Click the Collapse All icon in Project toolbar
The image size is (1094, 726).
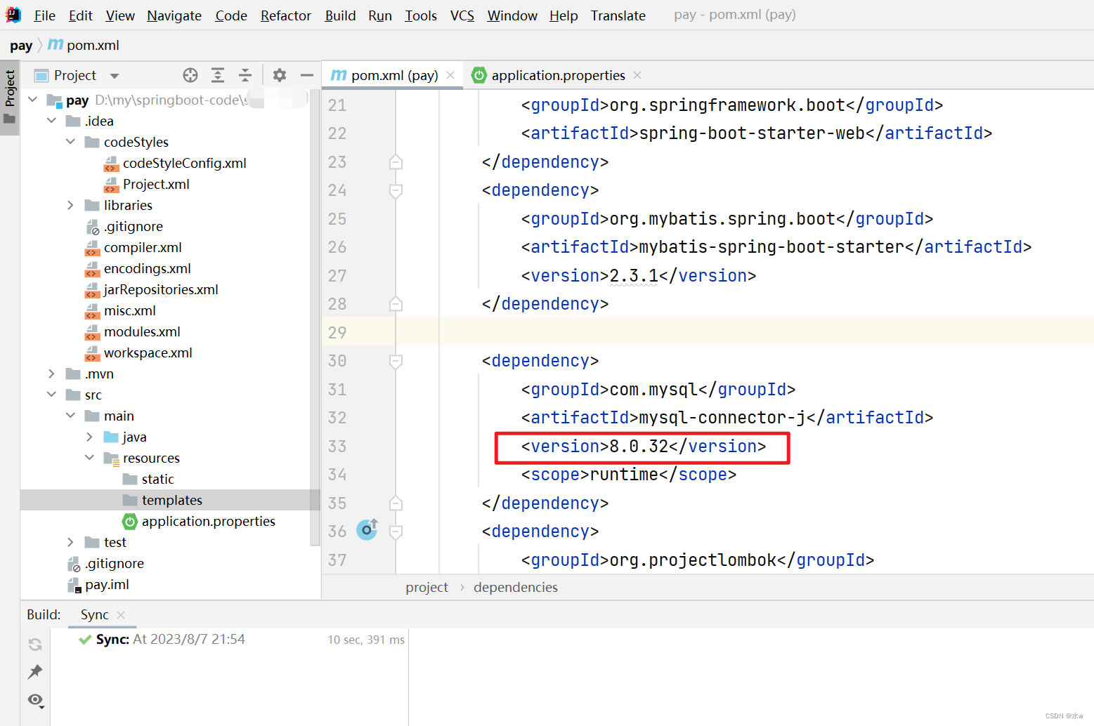245,75
